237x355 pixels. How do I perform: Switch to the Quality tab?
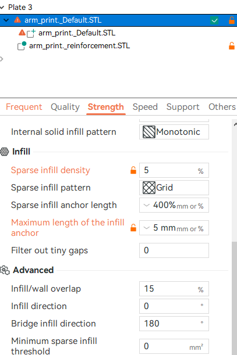pyautogui.click(x=65, y=107)
